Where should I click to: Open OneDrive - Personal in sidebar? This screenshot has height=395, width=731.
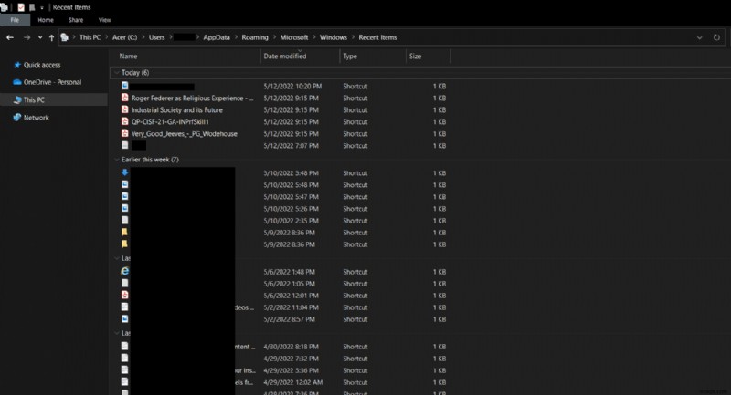tap(52, 82)
